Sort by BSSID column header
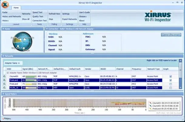This screenshot has height=122, width=185. [107, 69]
